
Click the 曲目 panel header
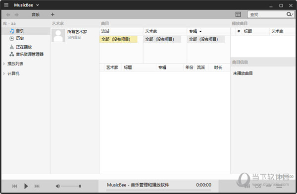(x=105, y=23)
